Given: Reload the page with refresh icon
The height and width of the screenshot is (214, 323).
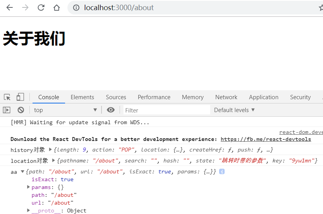Looking at the screenshot, I should [41, 7].
